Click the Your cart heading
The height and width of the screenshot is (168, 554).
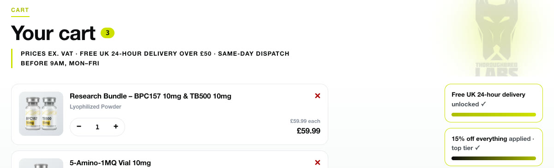[x=53, y=33]
